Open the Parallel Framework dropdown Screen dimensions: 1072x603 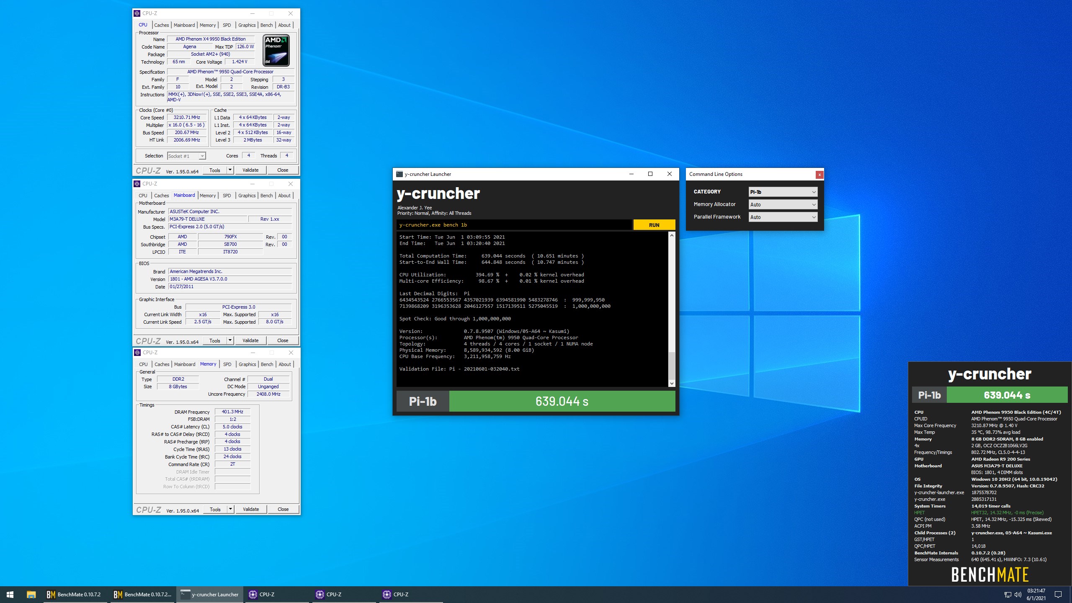click(783, 217)
